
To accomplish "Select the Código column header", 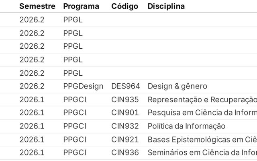I will [x=125, y=6].
